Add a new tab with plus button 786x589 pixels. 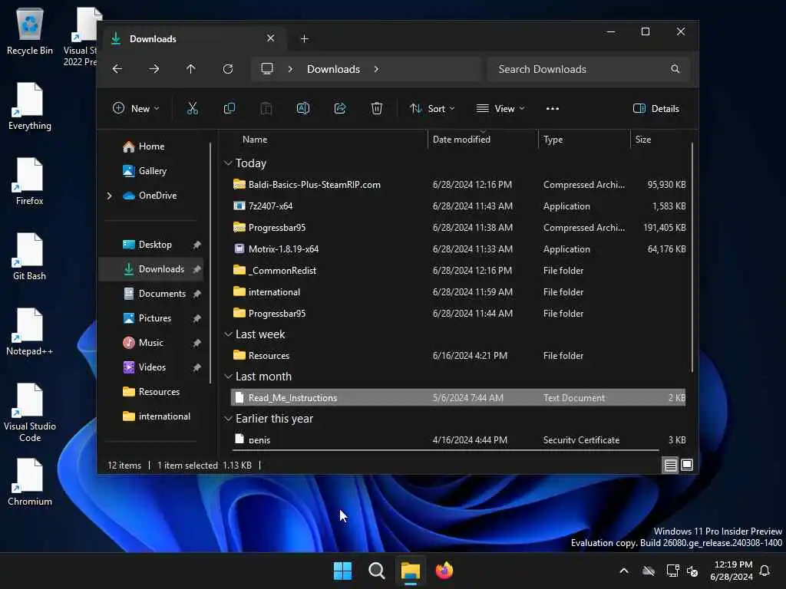pyautogui.click(x=304, y=38)
